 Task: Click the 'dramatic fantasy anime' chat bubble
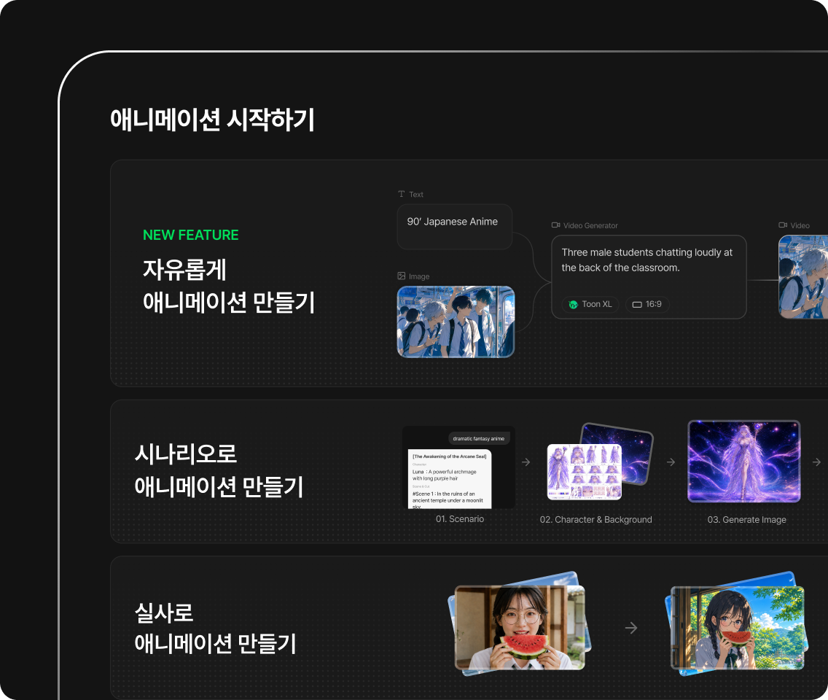pyautogui.click(x=478, y=438)
